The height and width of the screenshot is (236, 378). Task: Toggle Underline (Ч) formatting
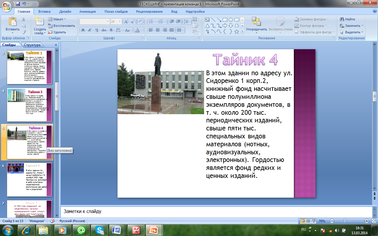[97, 30]
